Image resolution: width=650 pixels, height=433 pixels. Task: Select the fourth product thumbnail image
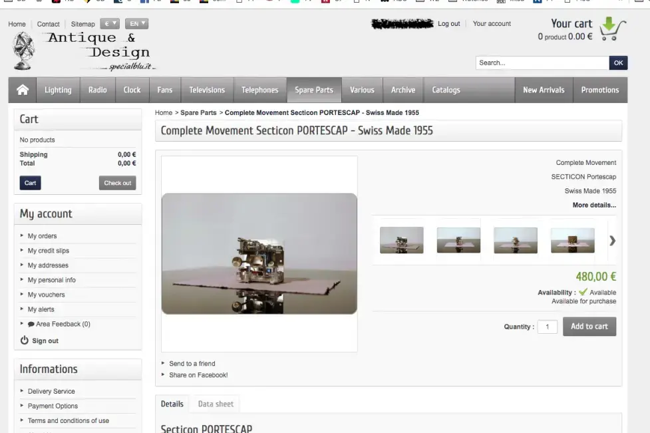572,240
